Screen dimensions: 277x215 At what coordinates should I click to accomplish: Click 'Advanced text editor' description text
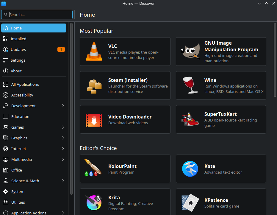pos(223,172)
